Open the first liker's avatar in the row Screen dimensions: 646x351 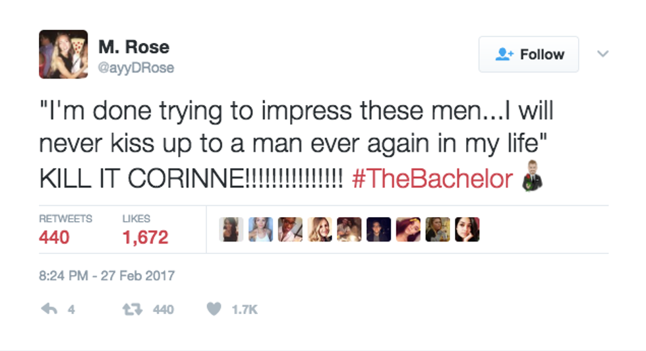(x=231, y=230)
